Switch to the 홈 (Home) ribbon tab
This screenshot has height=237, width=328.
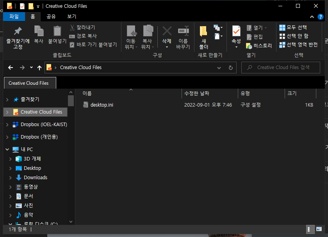coord(33,16)
